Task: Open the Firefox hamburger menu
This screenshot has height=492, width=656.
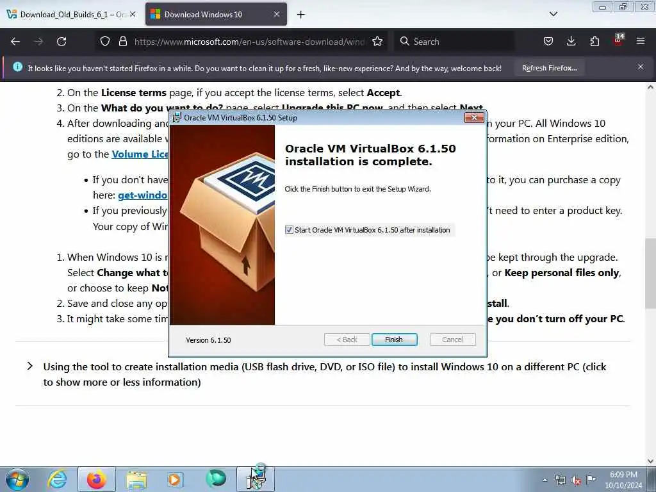Action: coord(641,42)
